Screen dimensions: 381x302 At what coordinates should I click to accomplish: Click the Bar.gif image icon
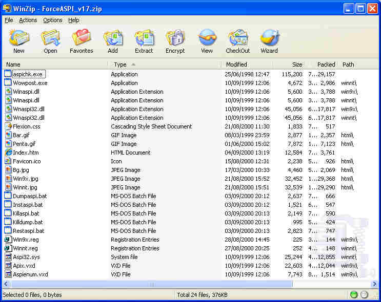point(8,135)
